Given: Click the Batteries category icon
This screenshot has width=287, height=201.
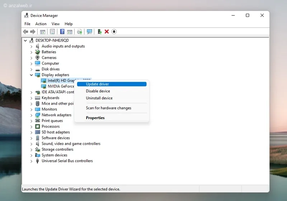Looking at the screenshot, I should (38, 52).
